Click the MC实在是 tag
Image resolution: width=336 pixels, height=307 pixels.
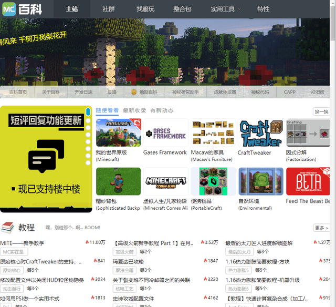[14, 252]
